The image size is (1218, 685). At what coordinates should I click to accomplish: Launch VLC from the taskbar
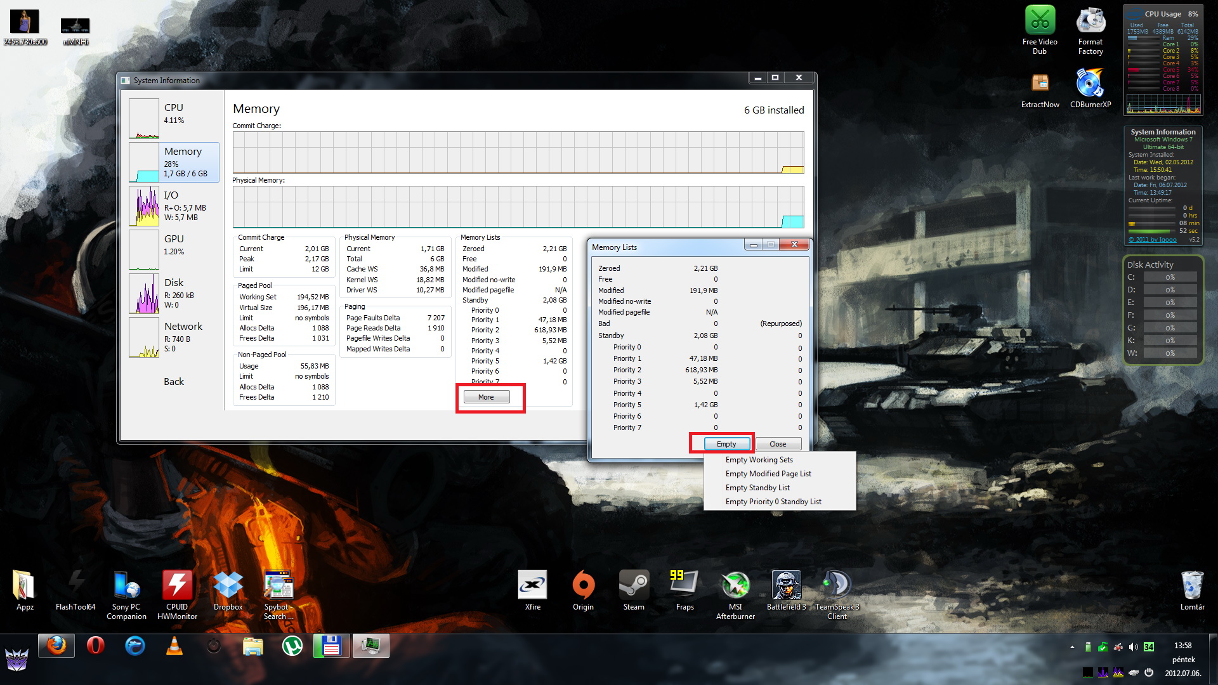point(174,646)
